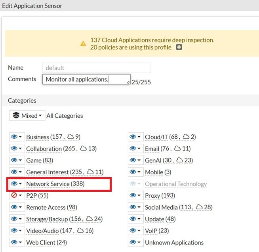This screenshot has width=259, height=252.
Task: Expand action dropdown arrow for Network Service
Action: coord(20,184)
